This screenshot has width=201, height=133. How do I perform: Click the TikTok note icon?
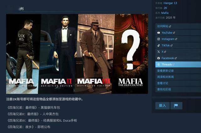pyautogui.click(x=159, y=46)
